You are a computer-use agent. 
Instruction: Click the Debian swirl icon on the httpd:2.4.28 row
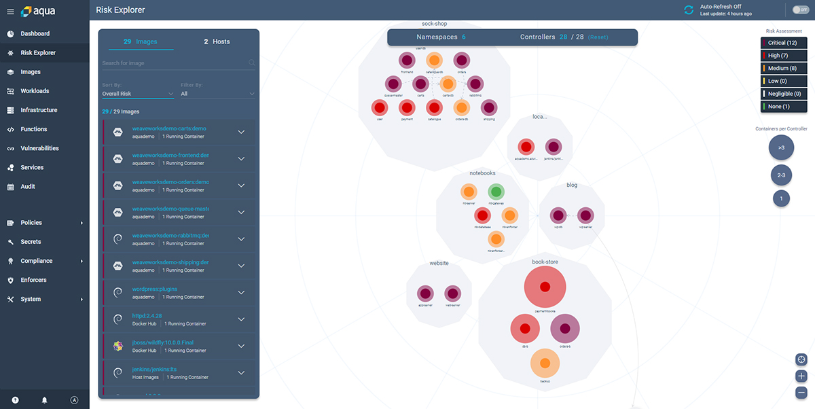117,319
